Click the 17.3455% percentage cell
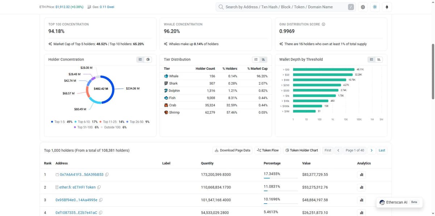This screenshot has height=216, width=435. pyautogui.click(x=272, y=174)
